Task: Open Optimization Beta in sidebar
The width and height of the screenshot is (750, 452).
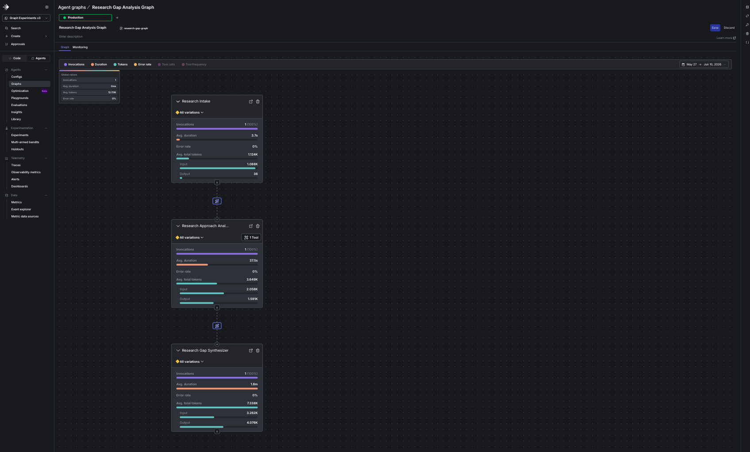Action: (x=29, y=91)
